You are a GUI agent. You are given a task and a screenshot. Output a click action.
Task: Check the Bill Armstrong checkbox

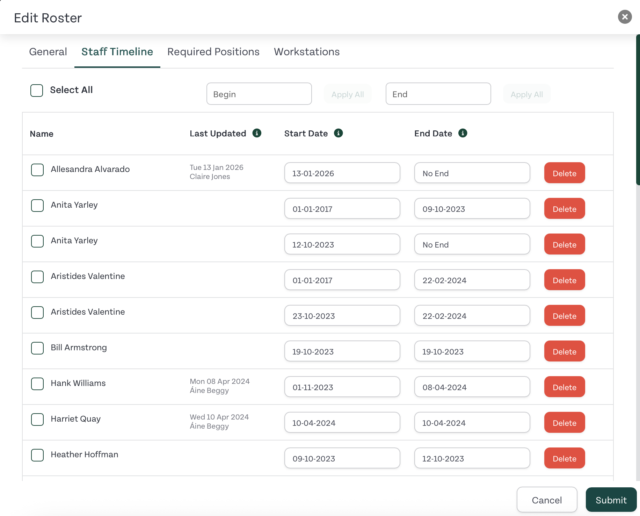click(37, 348)
